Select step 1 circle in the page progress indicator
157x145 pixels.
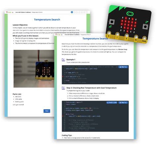pos(72,12)
